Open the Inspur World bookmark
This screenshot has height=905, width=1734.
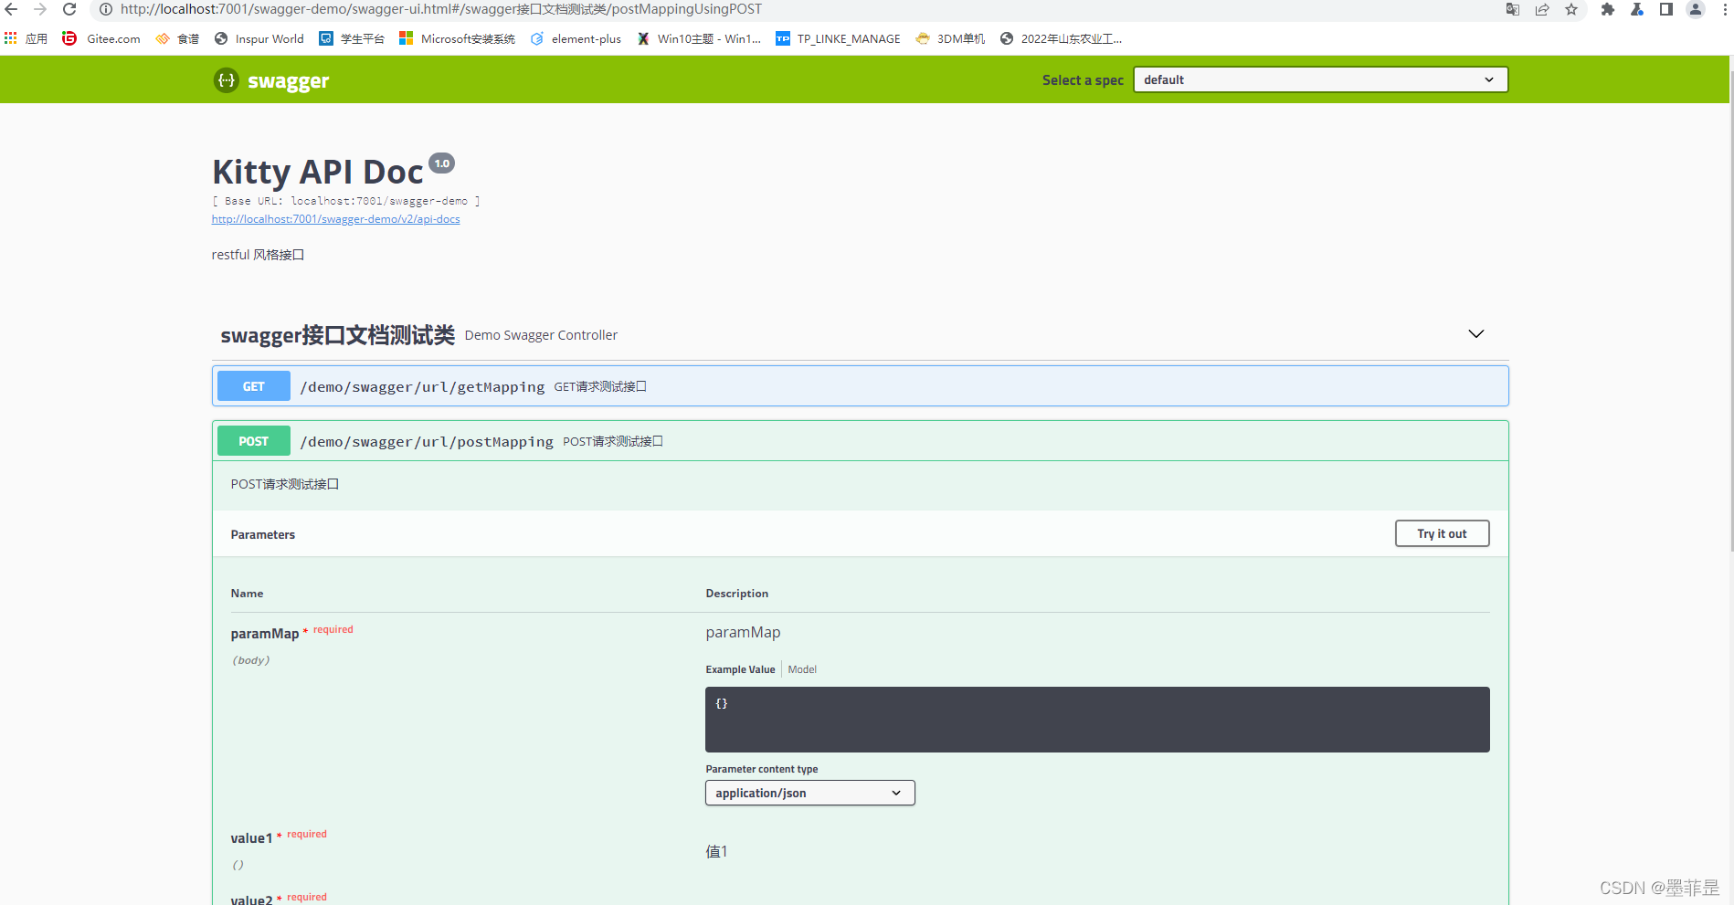[x=259, y=38]
